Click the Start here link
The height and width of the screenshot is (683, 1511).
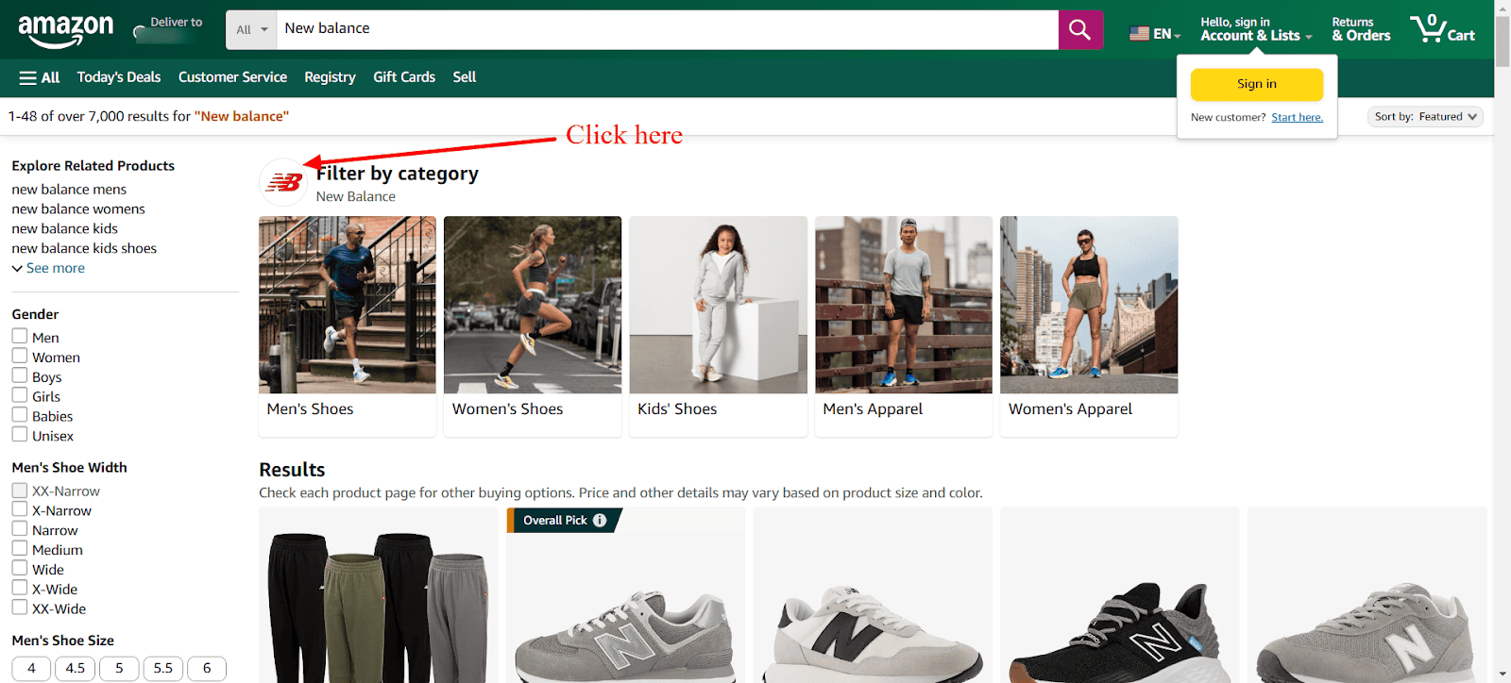pyautogui.click(x=1297, y=118)
